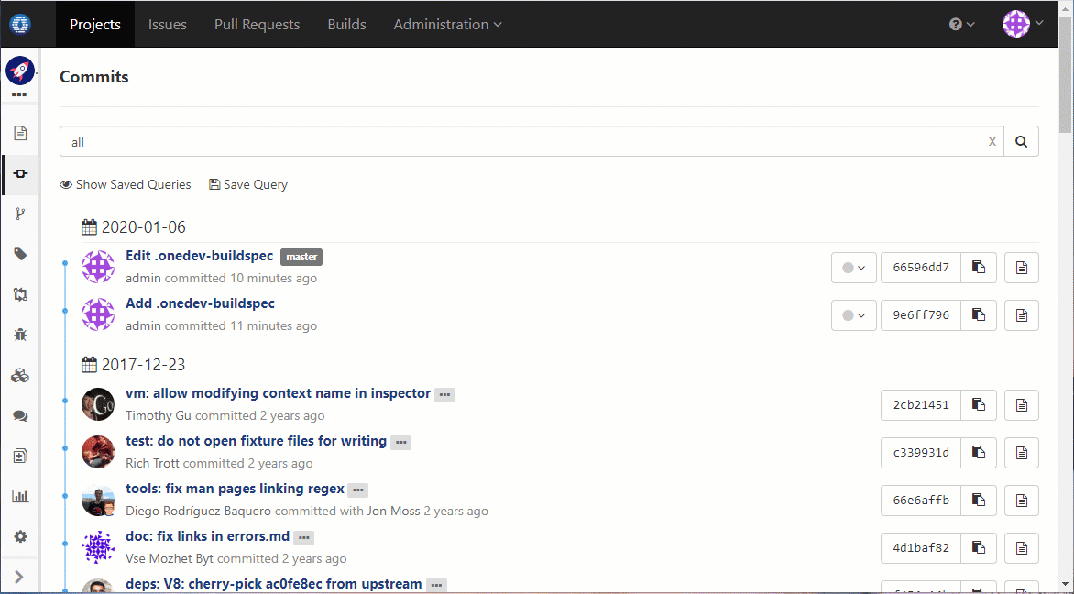
Task: Open 'Edit .onedev-buildspec' commit
Action: pyautogui.click(x=200, y=256)
